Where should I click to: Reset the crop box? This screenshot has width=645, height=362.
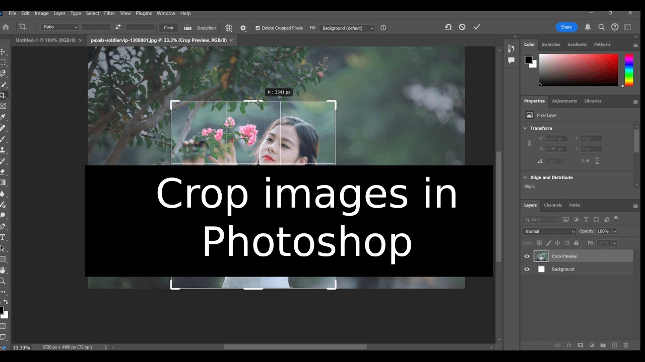click(448, 27)
